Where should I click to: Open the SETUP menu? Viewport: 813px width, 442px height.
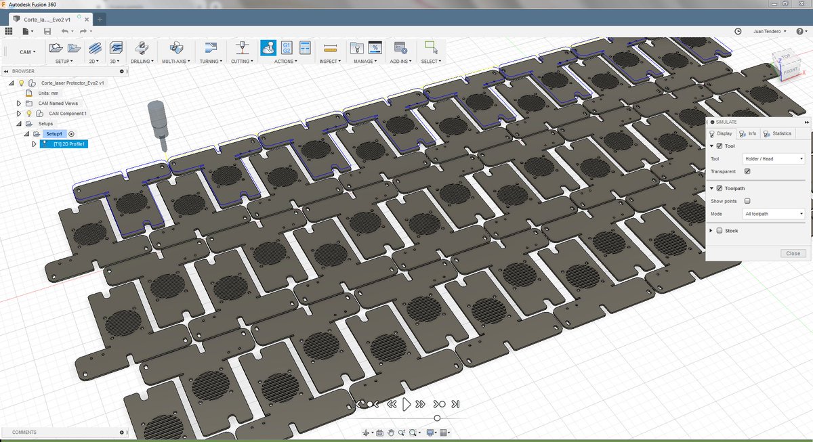point(65,61)
